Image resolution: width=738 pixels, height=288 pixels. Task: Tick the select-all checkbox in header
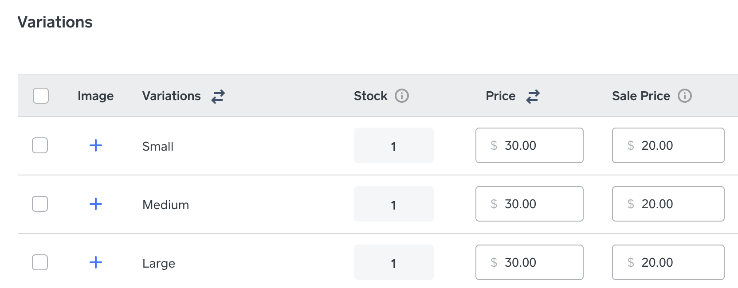tap(41, 96)
